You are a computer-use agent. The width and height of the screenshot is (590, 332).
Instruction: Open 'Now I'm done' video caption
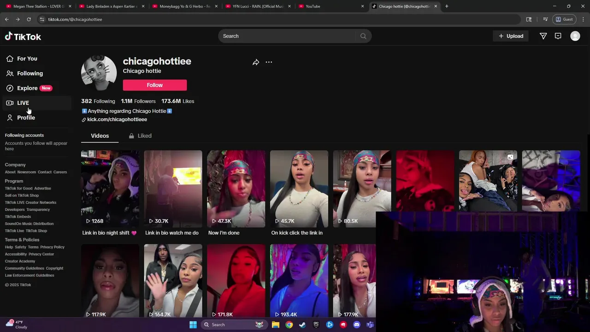pyautogui.click(x=224, y=233)
